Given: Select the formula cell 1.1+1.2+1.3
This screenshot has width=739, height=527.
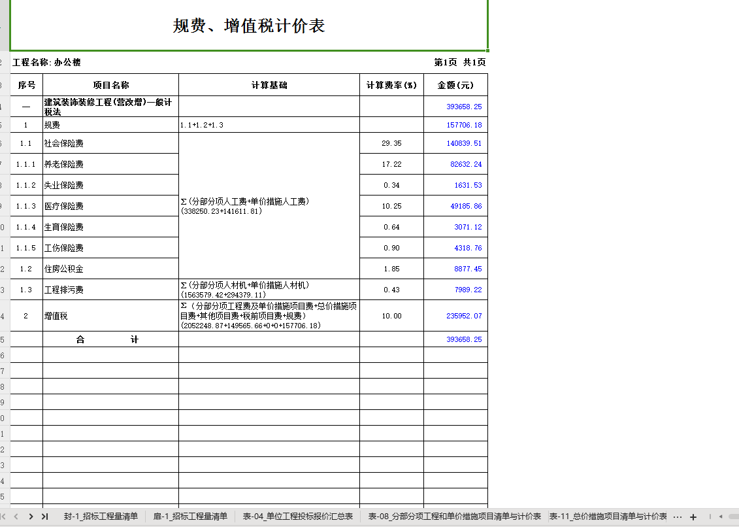Looking at the screenshot, I should point(269,125).
